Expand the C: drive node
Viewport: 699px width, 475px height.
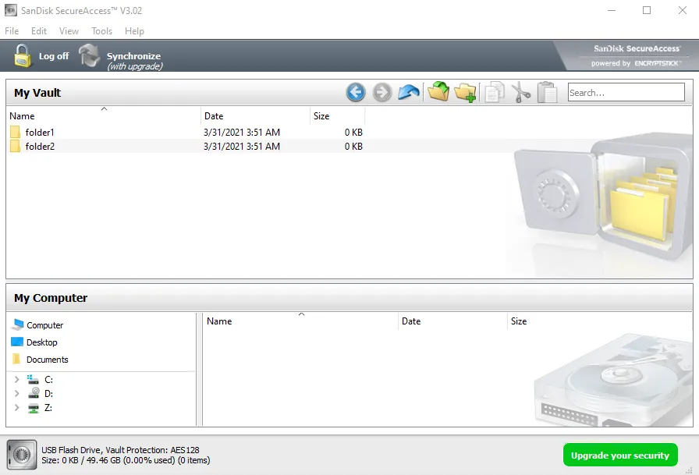pyautogui.click(x=16, y=380)
